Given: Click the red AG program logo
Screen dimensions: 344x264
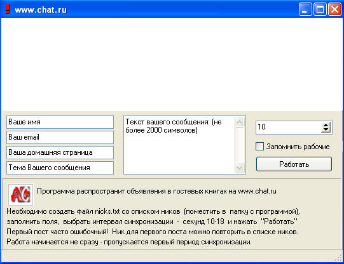Looking at the screenshot, I should coord(20,194).
